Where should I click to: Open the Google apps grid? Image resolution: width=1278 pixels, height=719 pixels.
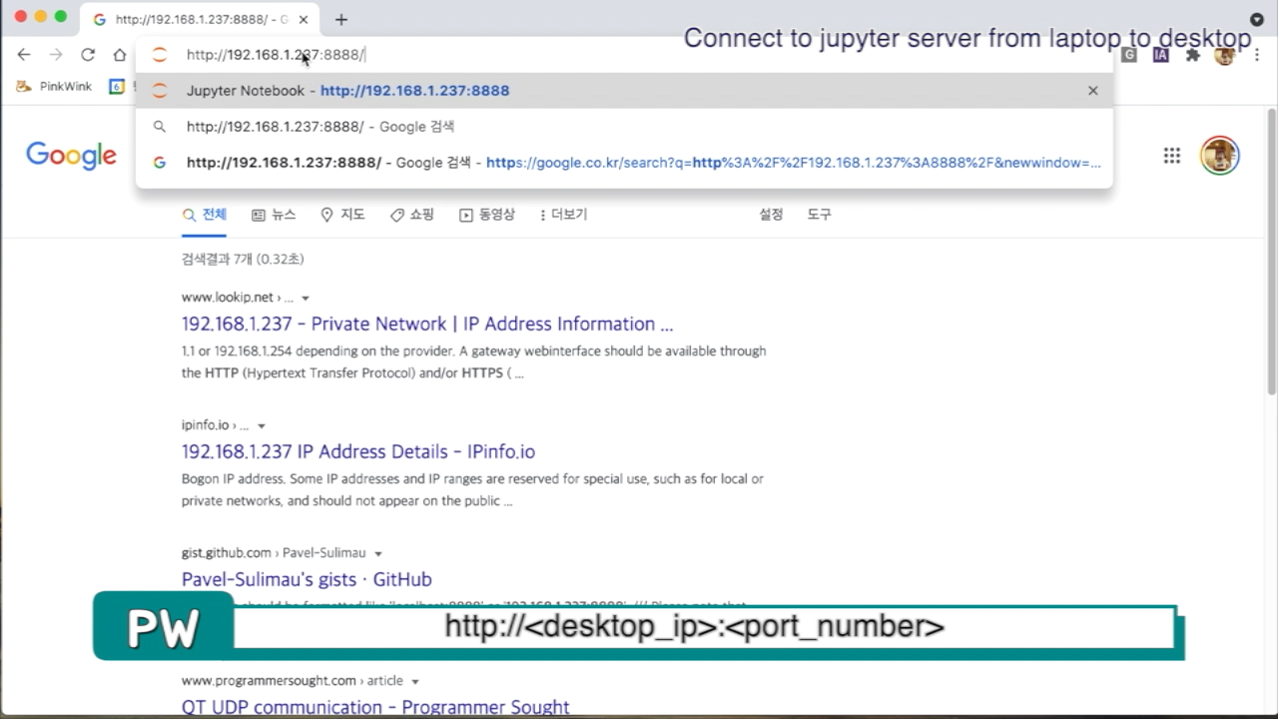(x=1172, y=155)
